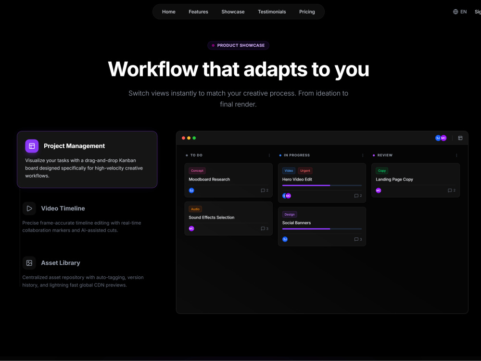
Task: Open the Home nav link
Action: (x=169, y=12)
